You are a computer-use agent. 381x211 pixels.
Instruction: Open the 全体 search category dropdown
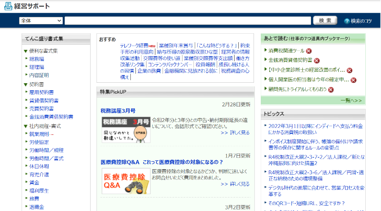point(41,21)
